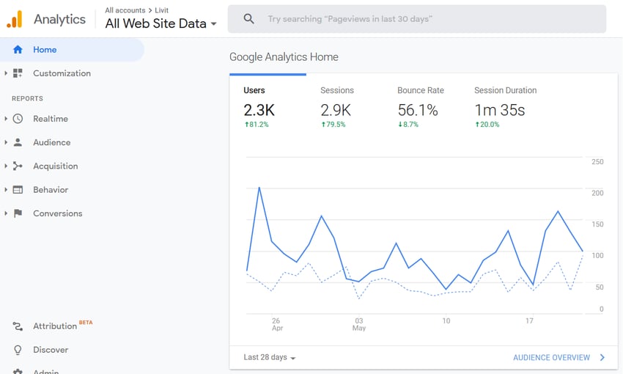Click the Customization grid icon
This screenshot has width=623, height=374.
point(18,73)
